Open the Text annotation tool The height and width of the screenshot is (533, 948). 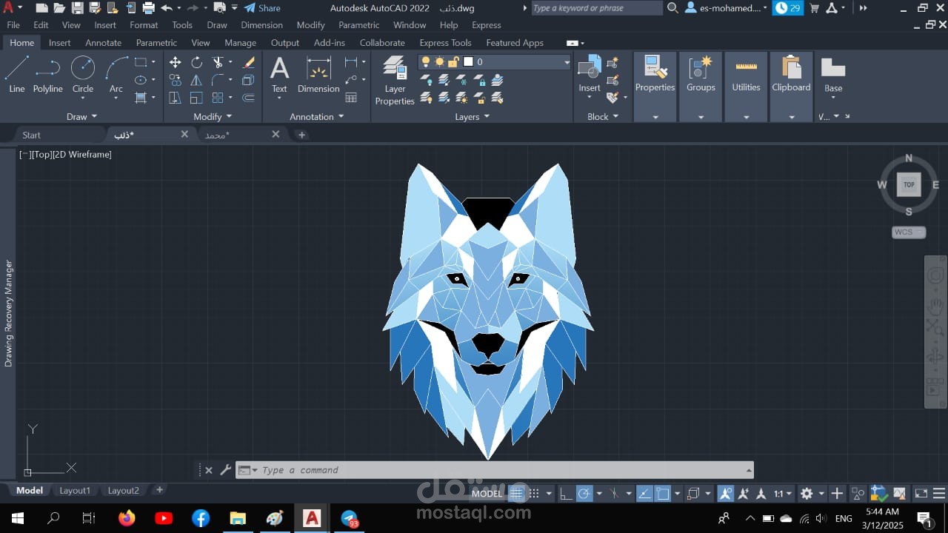coord(279,74)
